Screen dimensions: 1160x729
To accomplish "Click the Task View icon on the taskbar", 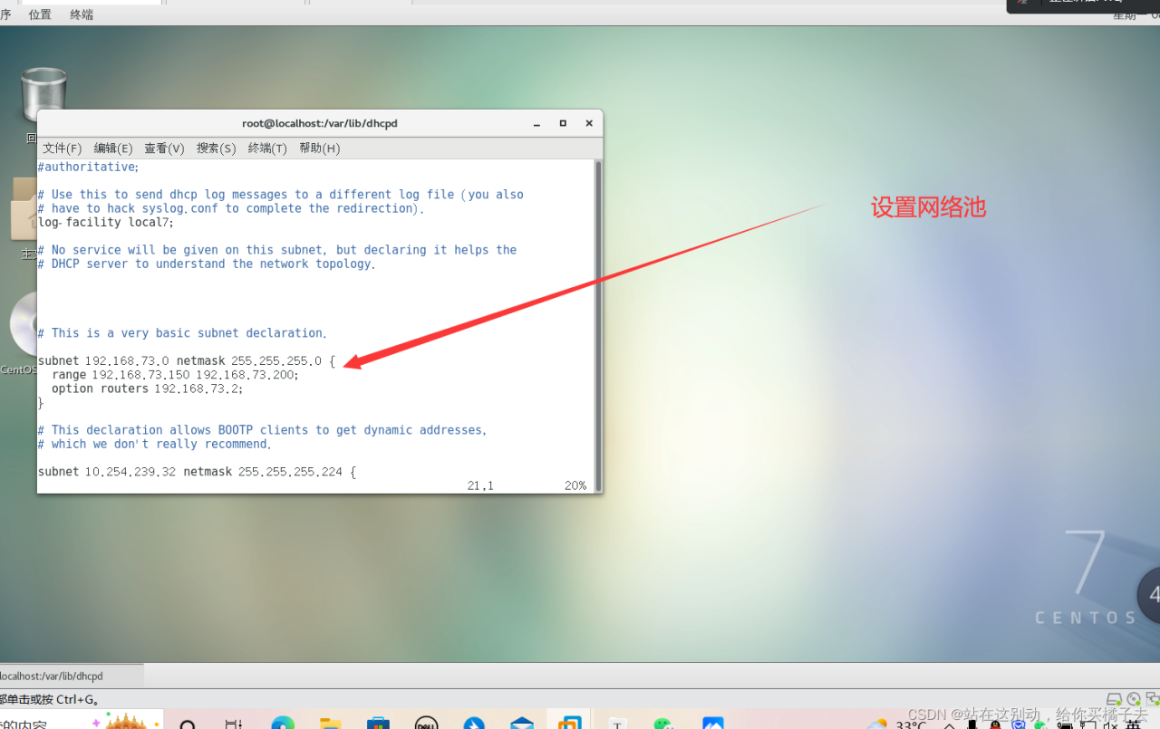I will [x=235, y=723].
